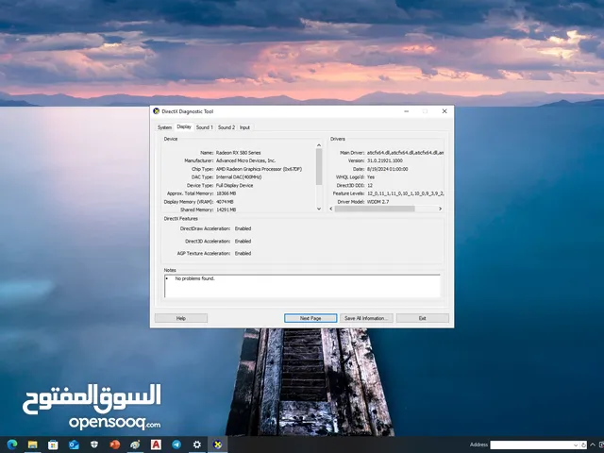Click the Direct3D DDI '12' value
604x453 pixels.
point(370,186)
